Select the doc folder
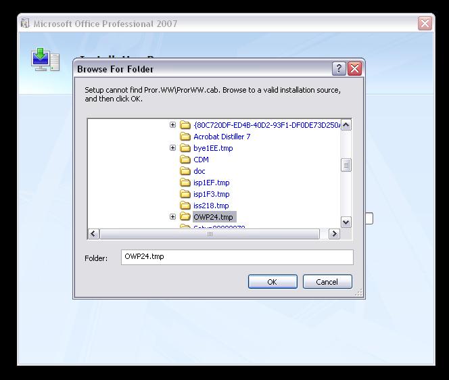This screenshot has width=449, height=380. click(x=199, y=171)
